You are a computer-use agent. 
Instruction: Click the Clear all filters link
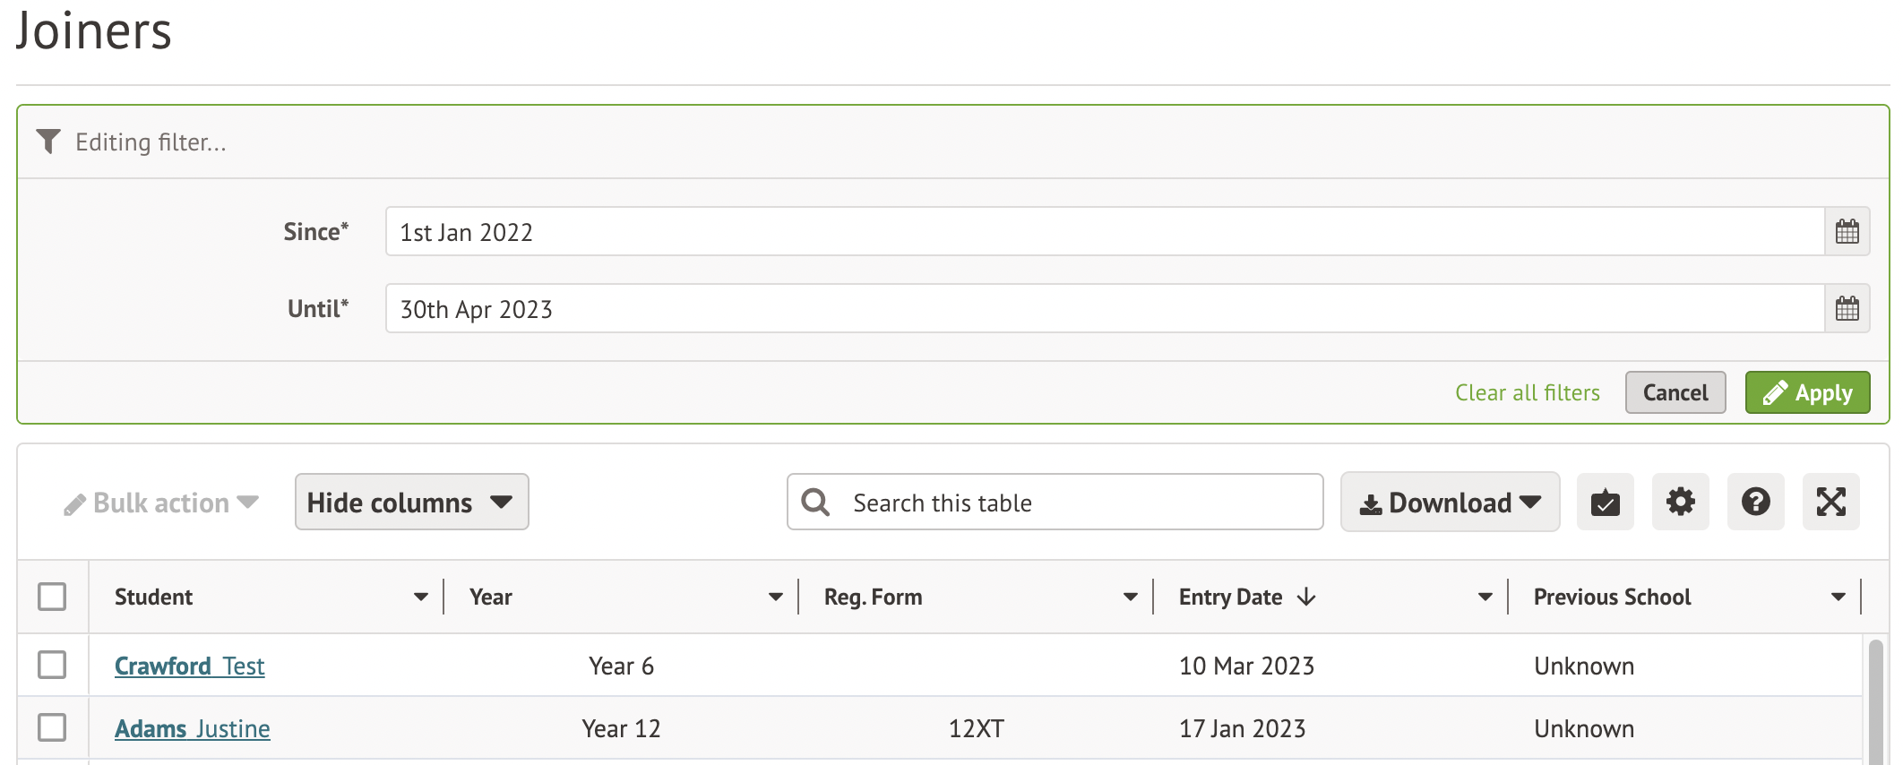point(1527,392)
